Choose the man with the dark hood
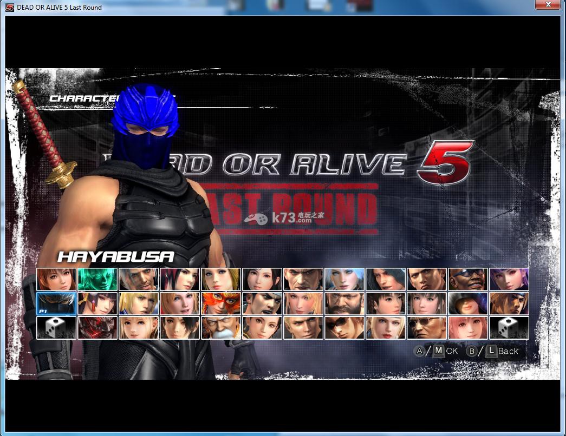Viewport: 566px width, 436px height. click(x=386, y=279)
